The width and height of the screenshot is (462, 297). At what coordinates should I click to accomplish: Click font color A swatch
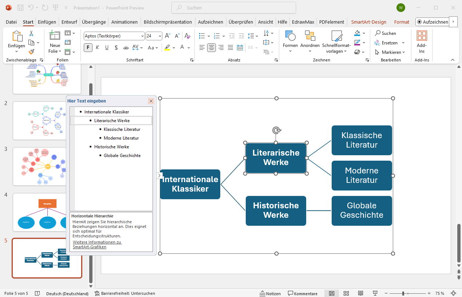pos(183,48)
